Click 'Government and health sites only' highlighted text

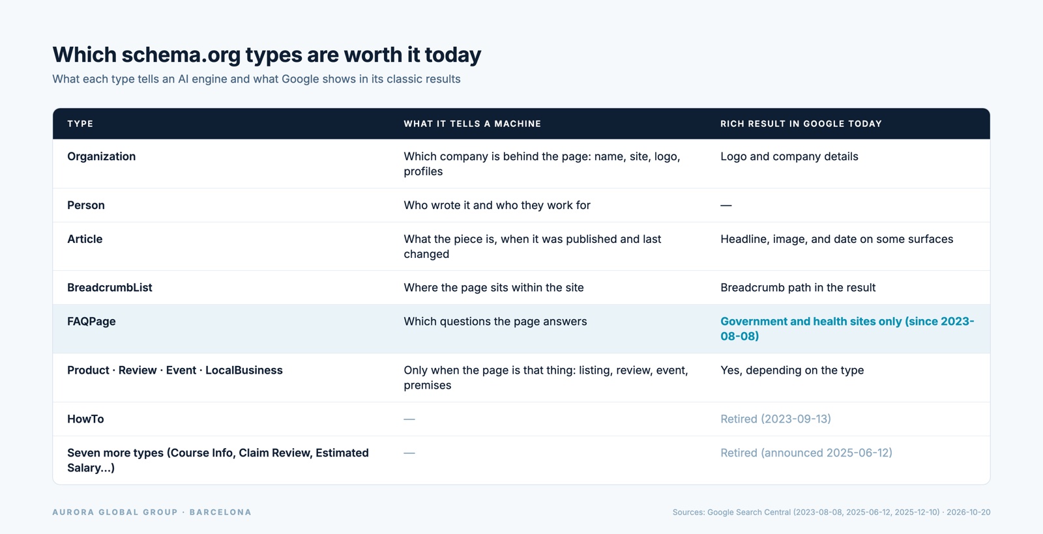847,329
